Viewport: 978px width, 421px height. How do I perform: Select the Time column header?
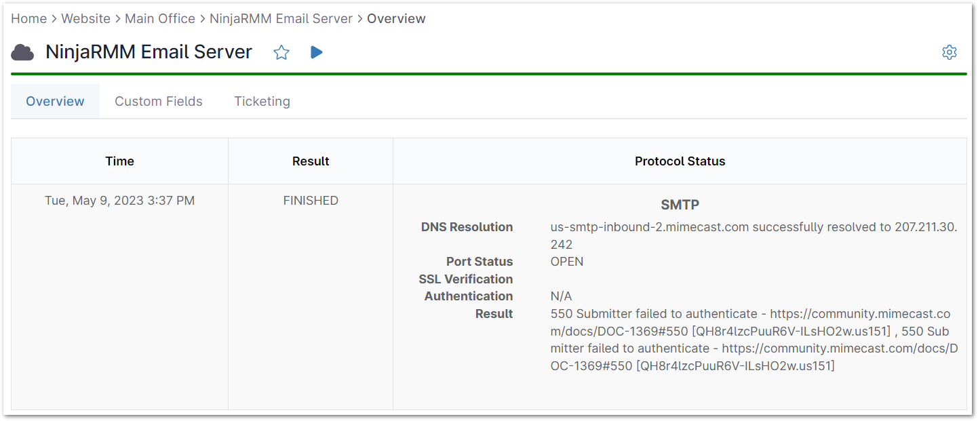tap(119, 161)
